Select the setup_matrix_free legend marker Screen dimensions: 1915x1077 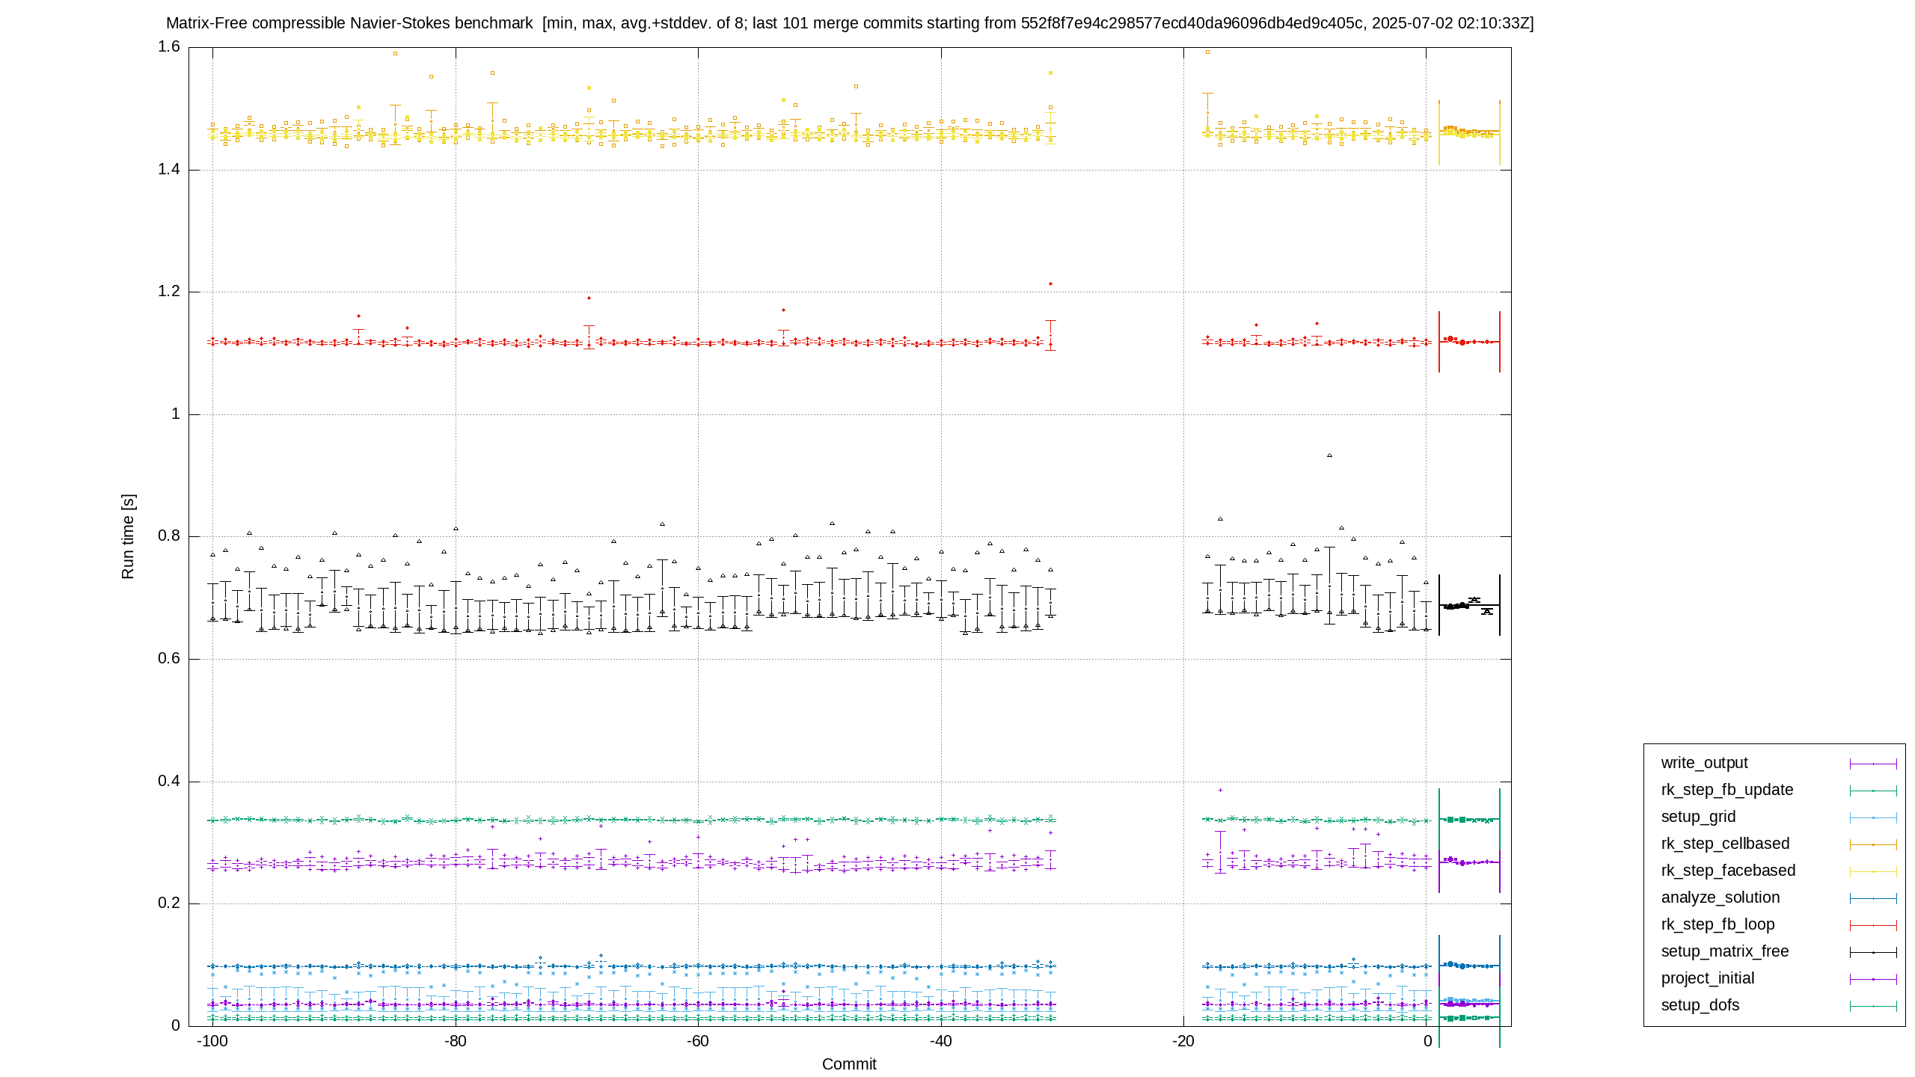[1873, 952]
